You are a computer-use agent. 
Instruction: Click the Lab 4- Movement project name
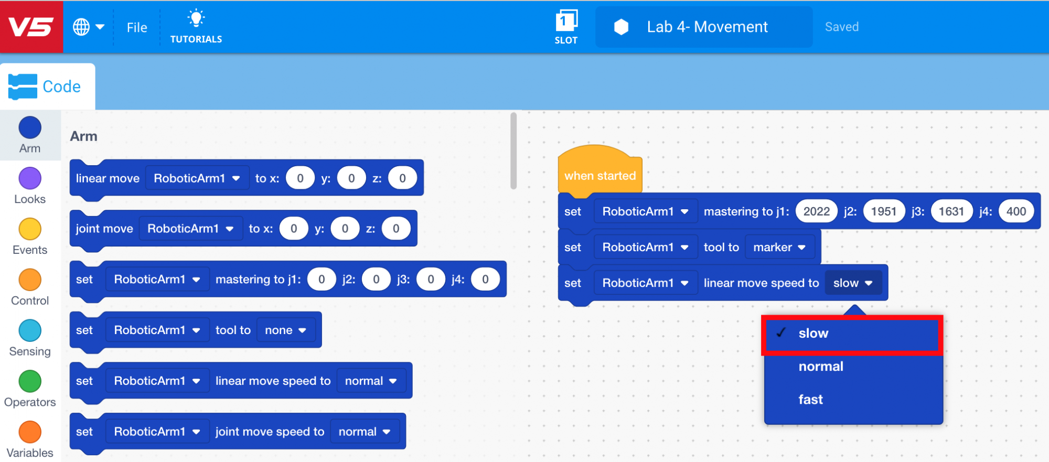coord(707,27)
